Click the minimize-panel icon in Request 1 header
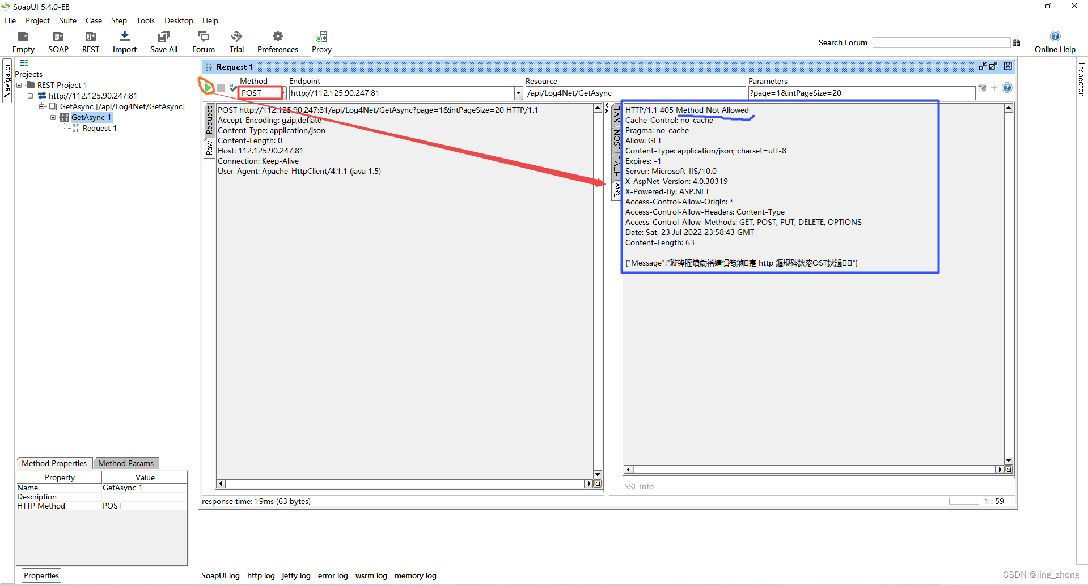 pos(983,66)
